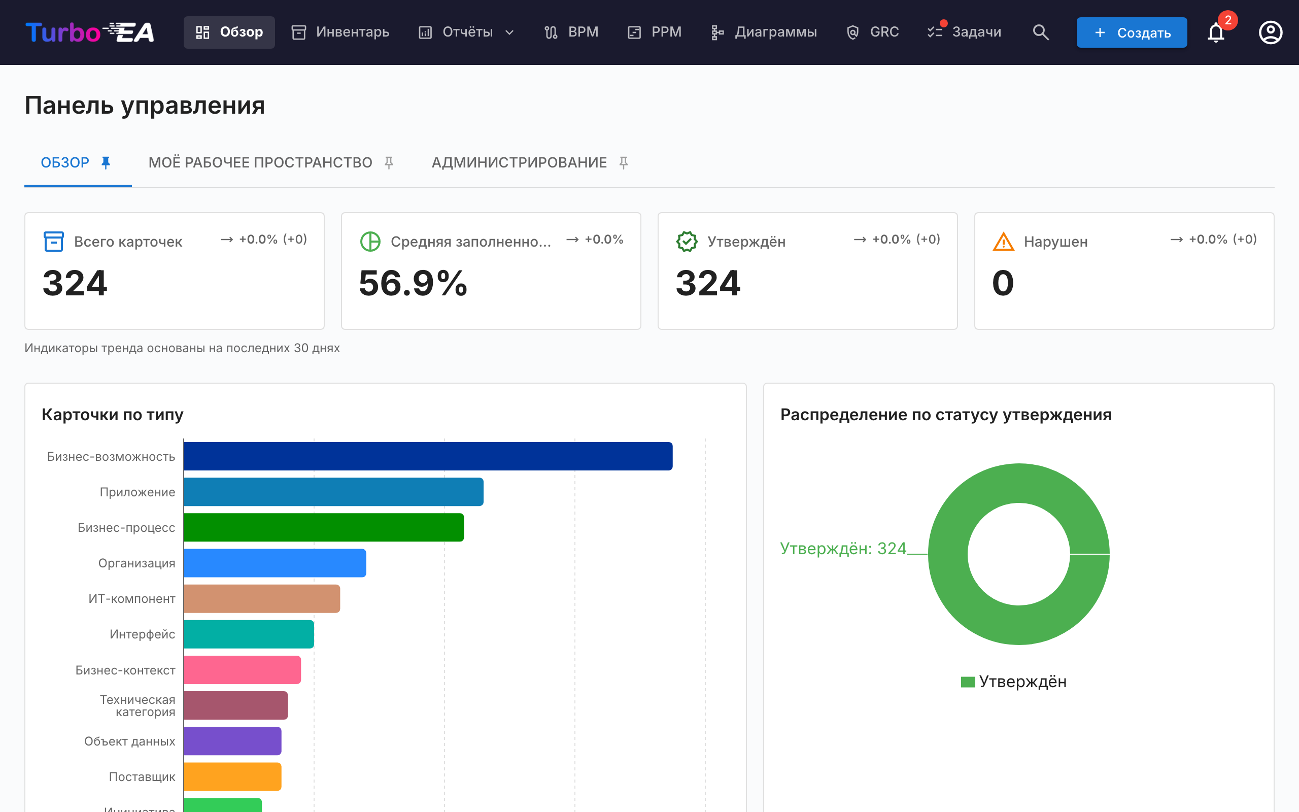Unpin the ОБЗОР tab pin icon

(x=106, y=162)
